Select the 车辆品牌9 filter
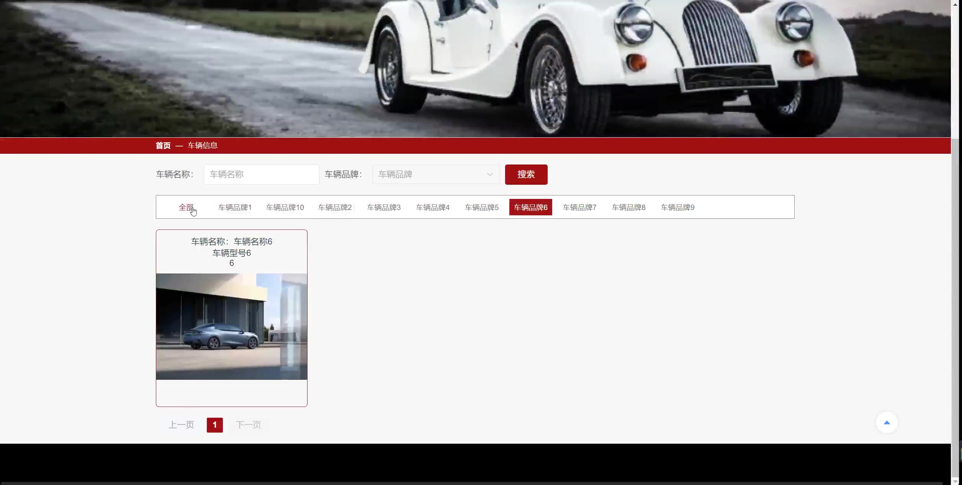Screen dimensions: 962x485 tap(677, 207)
